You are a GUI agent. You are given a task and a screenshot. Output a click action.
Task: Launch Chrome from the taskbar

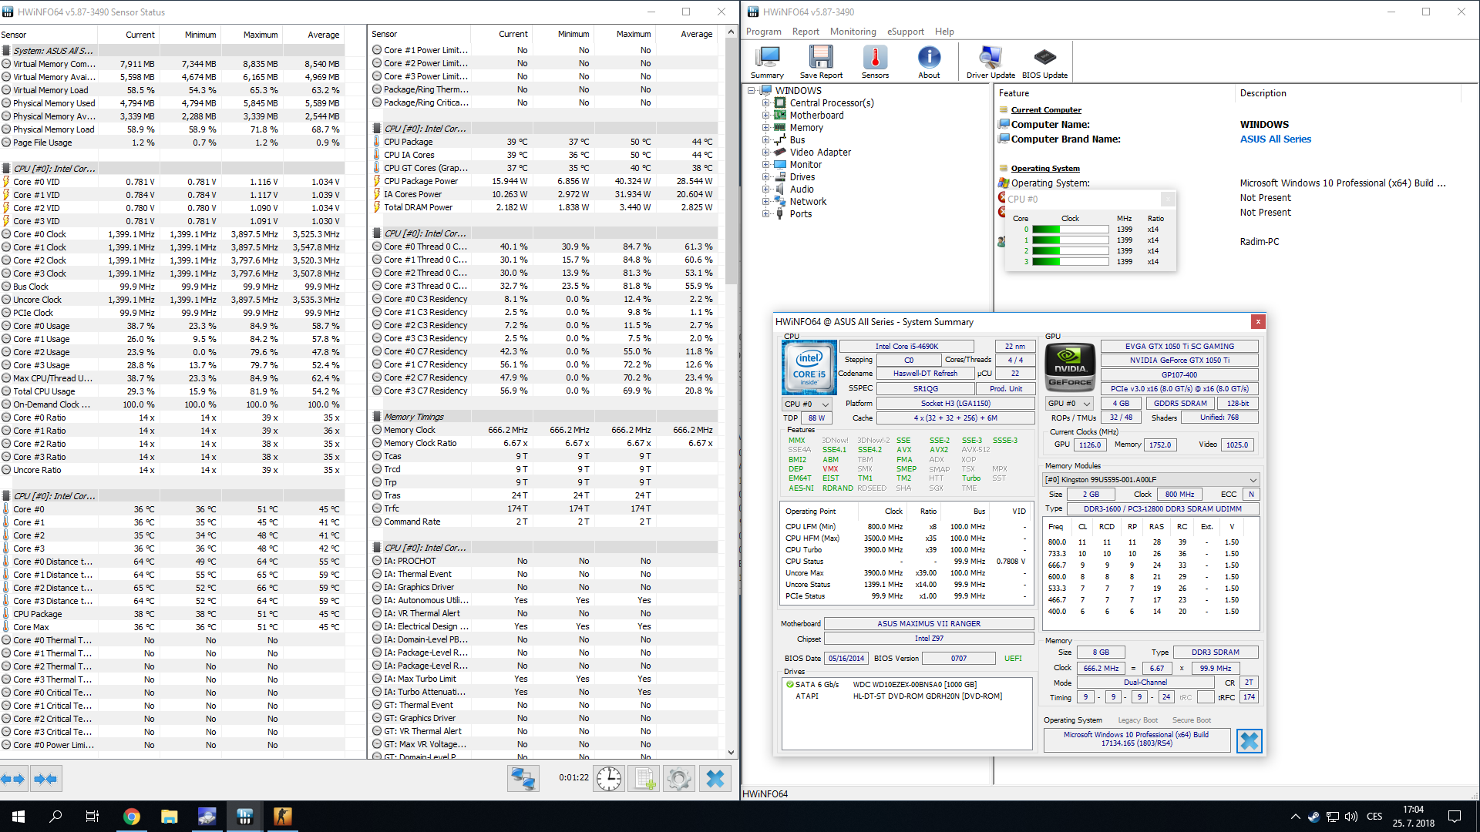point(131,817)
